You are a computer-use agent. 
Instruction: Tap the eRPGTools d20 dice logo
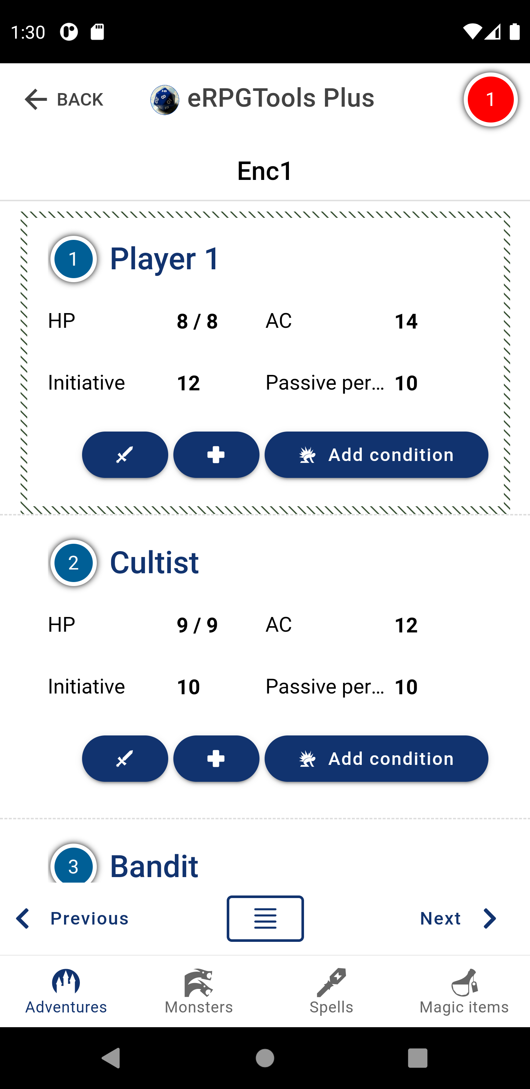165,100
